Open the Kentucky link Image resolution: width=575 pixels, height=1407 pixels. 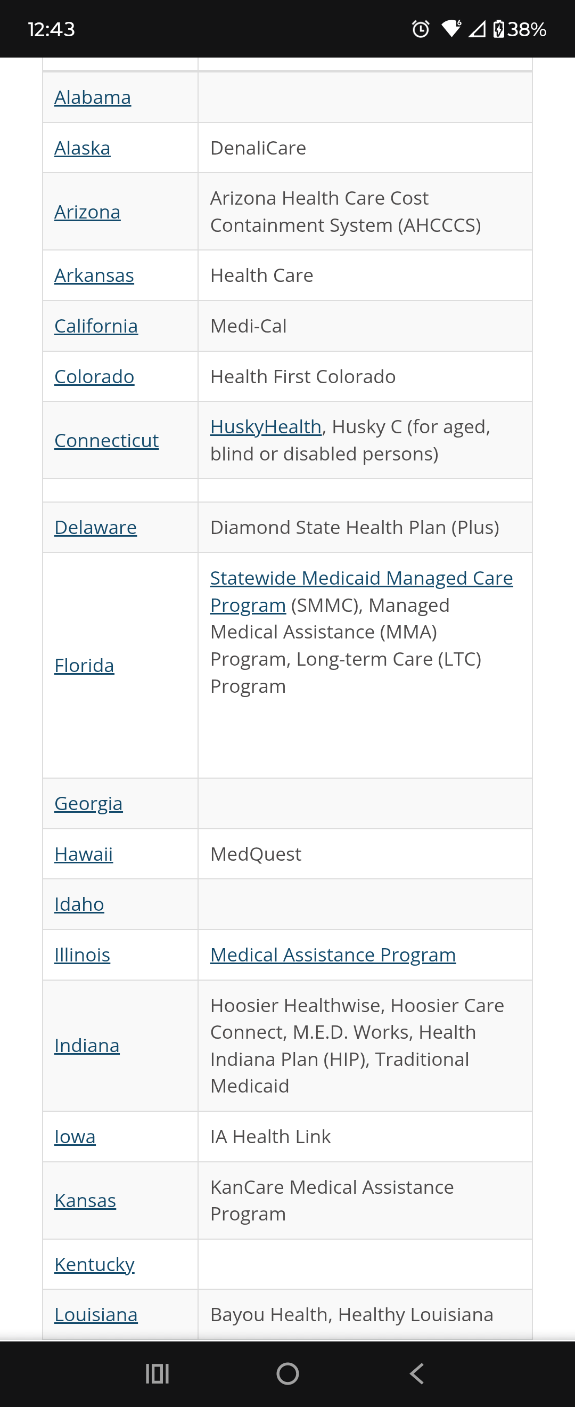click(x=94, y=1265)
